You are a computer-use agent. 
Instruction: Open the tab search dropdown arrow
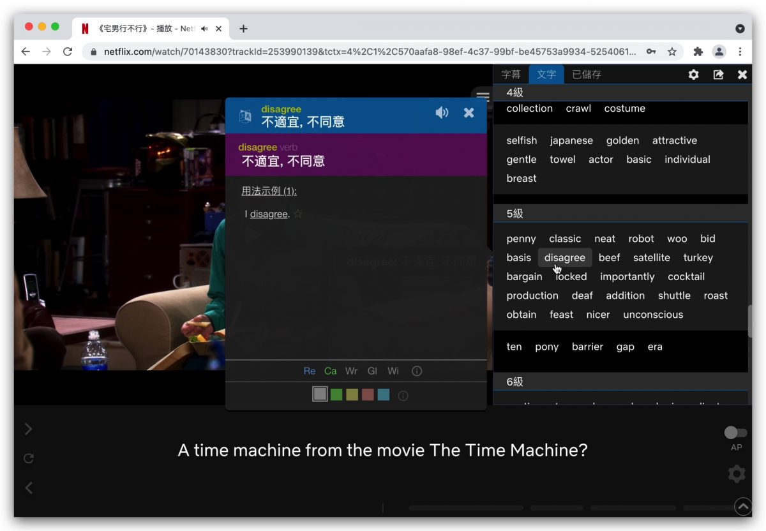tap(740, 29)
